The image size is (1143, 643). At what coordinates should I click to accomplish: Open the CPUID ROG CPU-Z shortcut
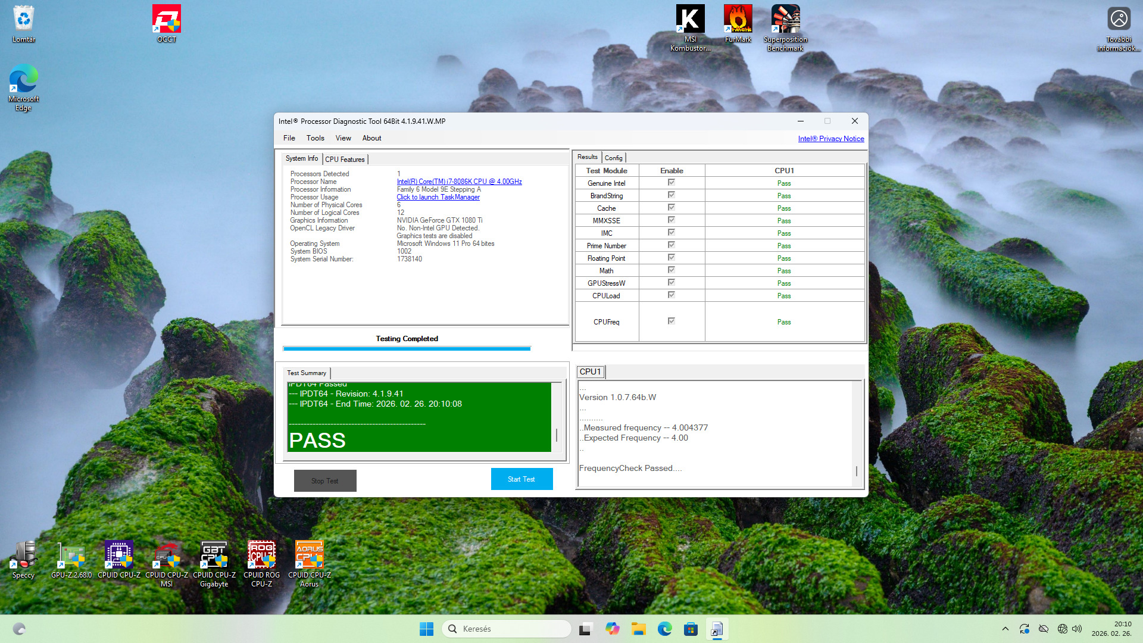(x=261, y=558)
